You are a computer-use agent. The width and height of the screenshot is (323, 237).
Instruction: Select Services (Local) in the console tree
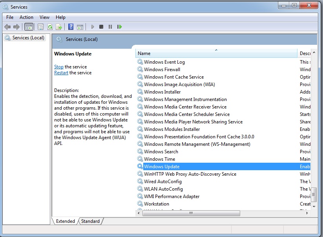28,38
